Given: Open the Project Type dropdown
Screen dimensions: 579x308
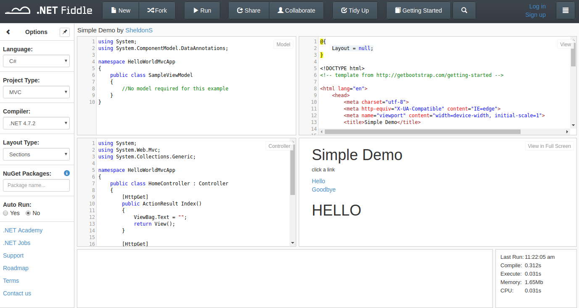Looking at the screenshot, I should (x=36, y=92).
